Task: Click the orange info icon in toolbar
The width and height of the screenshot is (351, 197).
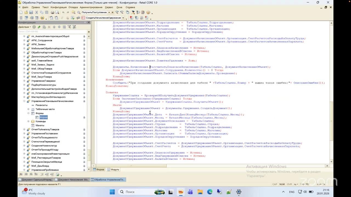Action: point(148,12)
